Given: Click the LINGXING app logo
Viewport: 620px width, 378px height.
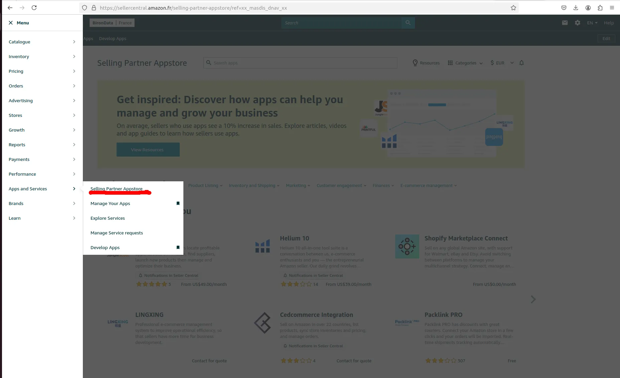Looking at the screenshot, I should click(x=118, y=323).
